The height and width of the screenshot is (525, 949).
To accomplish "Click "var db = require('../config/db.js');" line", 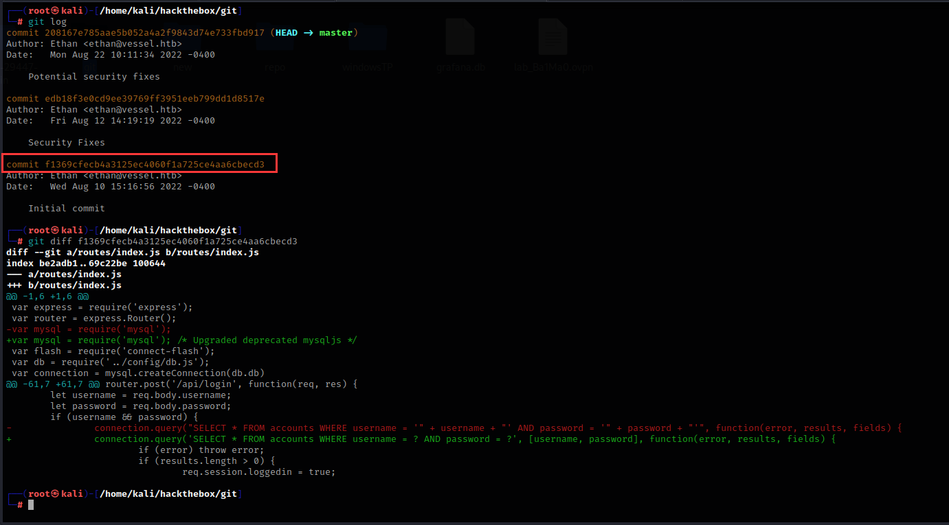I will coord(111,362).
